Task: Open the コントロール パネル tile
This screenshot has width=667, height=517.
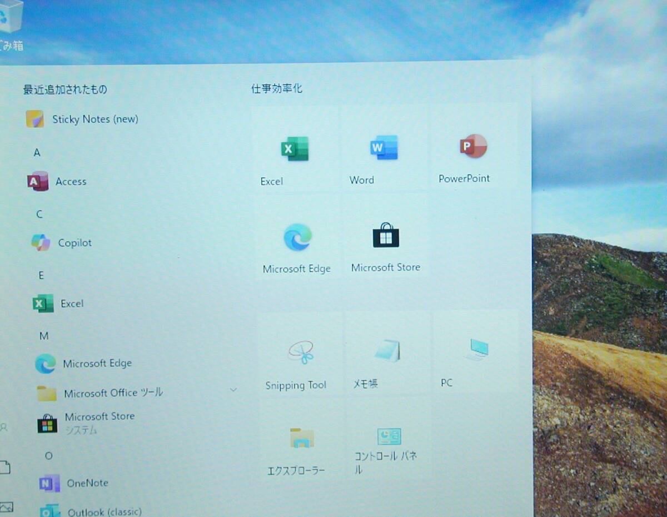Action: 389,439
